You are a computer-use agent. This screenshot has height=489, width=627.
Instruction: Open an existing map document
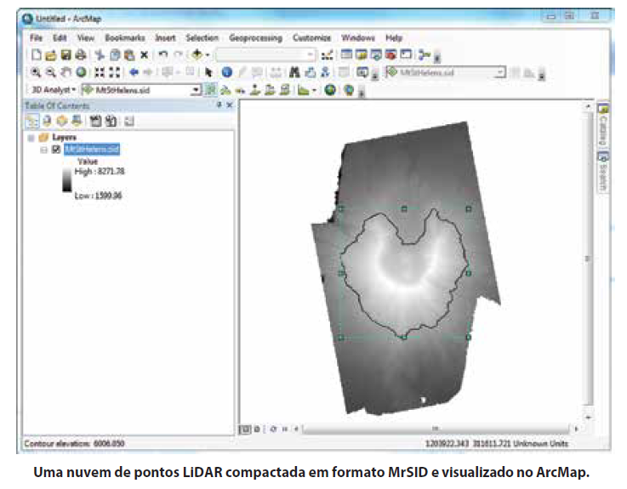[x=51, y=54]
